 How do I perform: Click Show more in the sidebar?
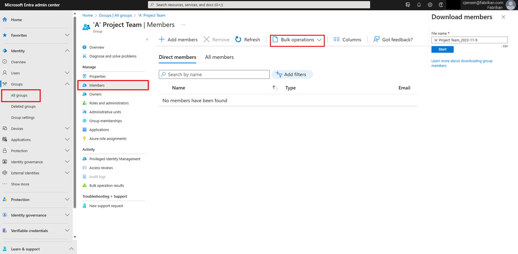pyautogui.click(x=20, y=184)
